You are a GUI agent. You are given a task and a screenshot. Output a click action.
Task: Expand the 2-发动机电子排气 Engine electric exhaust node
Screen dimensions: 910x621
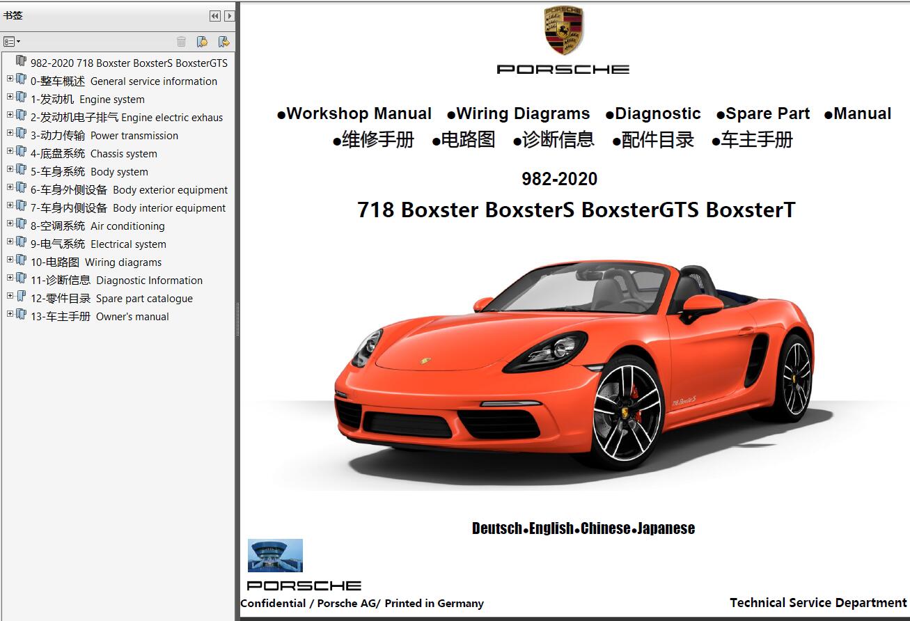pyautogui.click(x=10, y=116)
